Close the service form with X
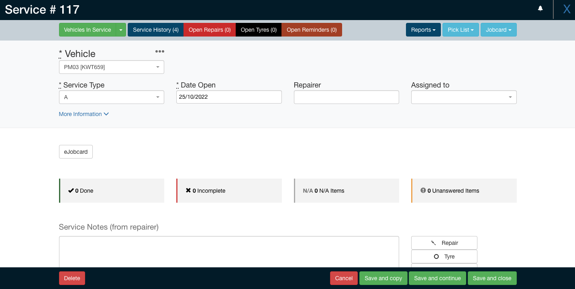 pos(566,9)
